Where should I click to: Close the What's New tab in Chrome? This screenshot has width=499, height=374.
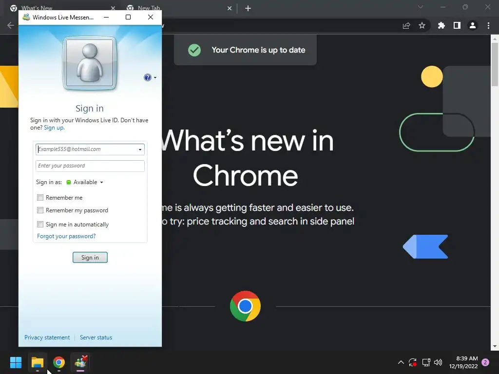coord(113,8)
